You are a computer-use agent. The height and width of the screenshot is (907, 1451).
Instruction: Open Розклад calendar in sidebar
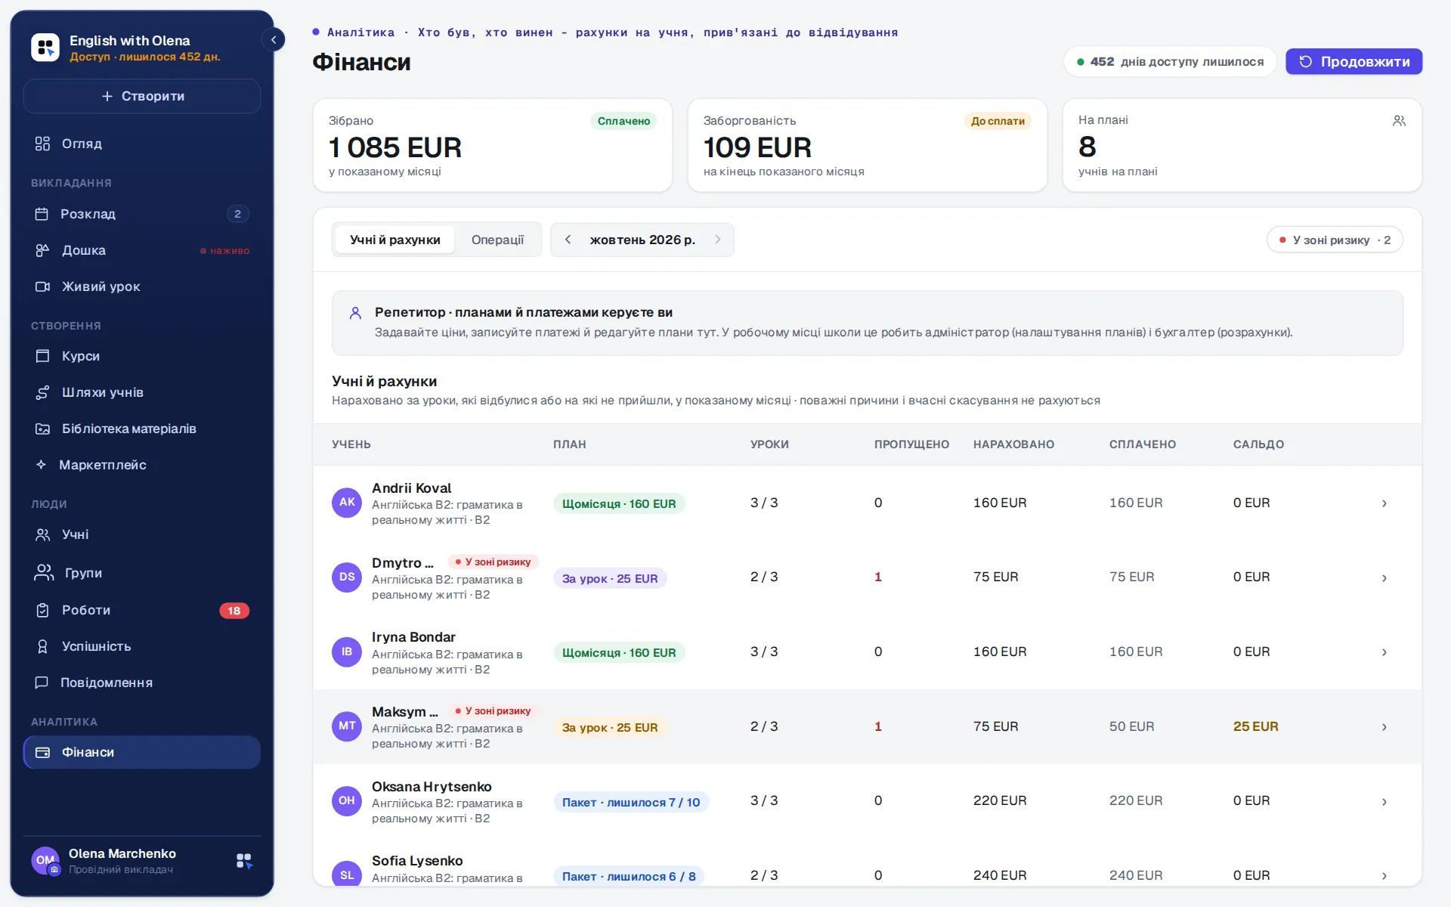142,214
